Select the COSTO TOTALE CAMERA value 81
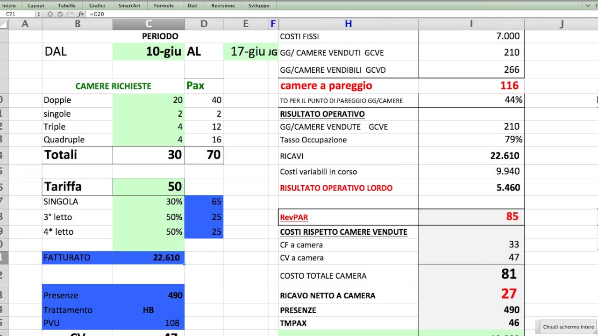This screenshot has width=598, height=336. click(471, 274)
